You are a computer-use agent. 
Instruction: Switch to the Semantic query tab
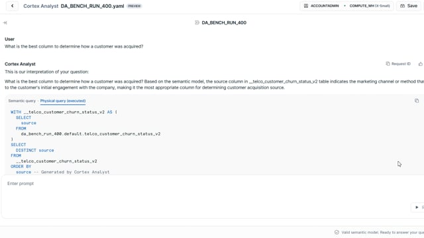tap(22, 101)
